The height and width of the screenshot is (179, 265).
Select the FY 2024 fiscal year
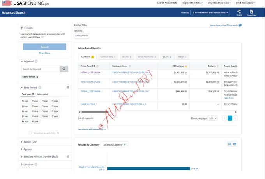pos(35,101)
